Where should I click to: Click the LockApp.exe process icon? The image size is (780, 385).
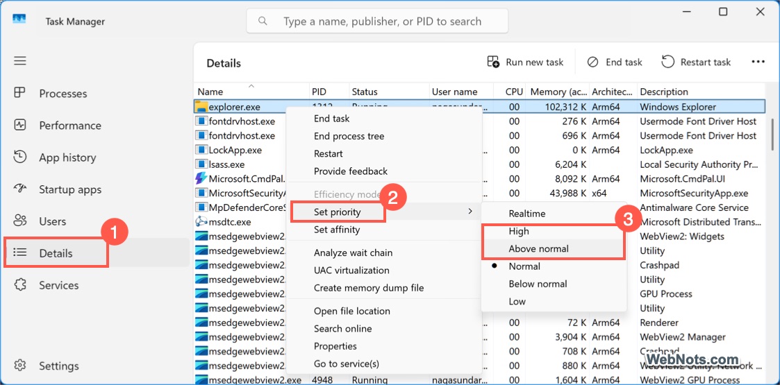pyautogui.click(x=201, y=150)
